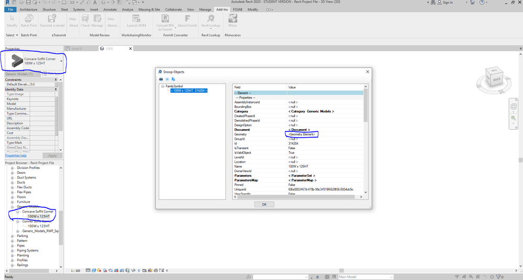Collapse the Identity Data property group
The image size is (523, 280).
pos(55,89)
